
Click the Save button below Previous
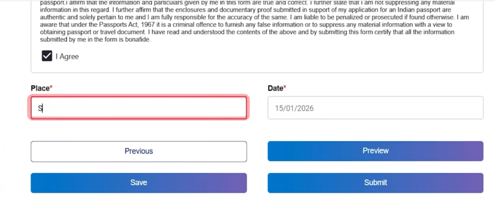139,183
